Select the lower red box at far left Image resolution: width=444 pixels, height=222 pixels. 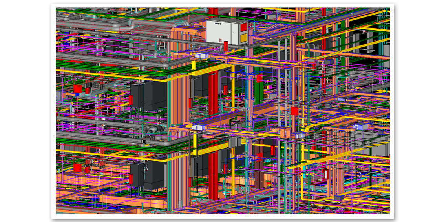77,168
